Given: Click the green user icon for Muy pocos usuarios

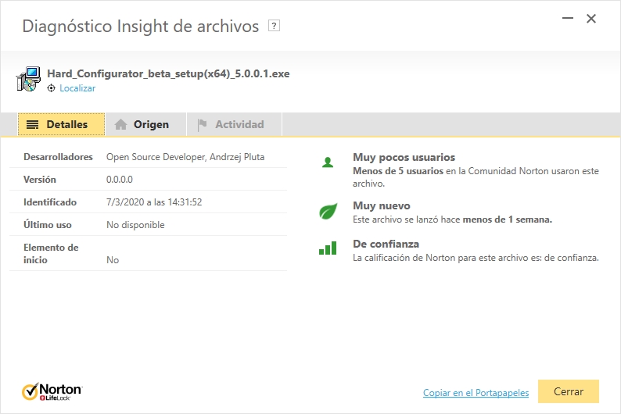Looking at the screenshot, I should tap(328, 162).
